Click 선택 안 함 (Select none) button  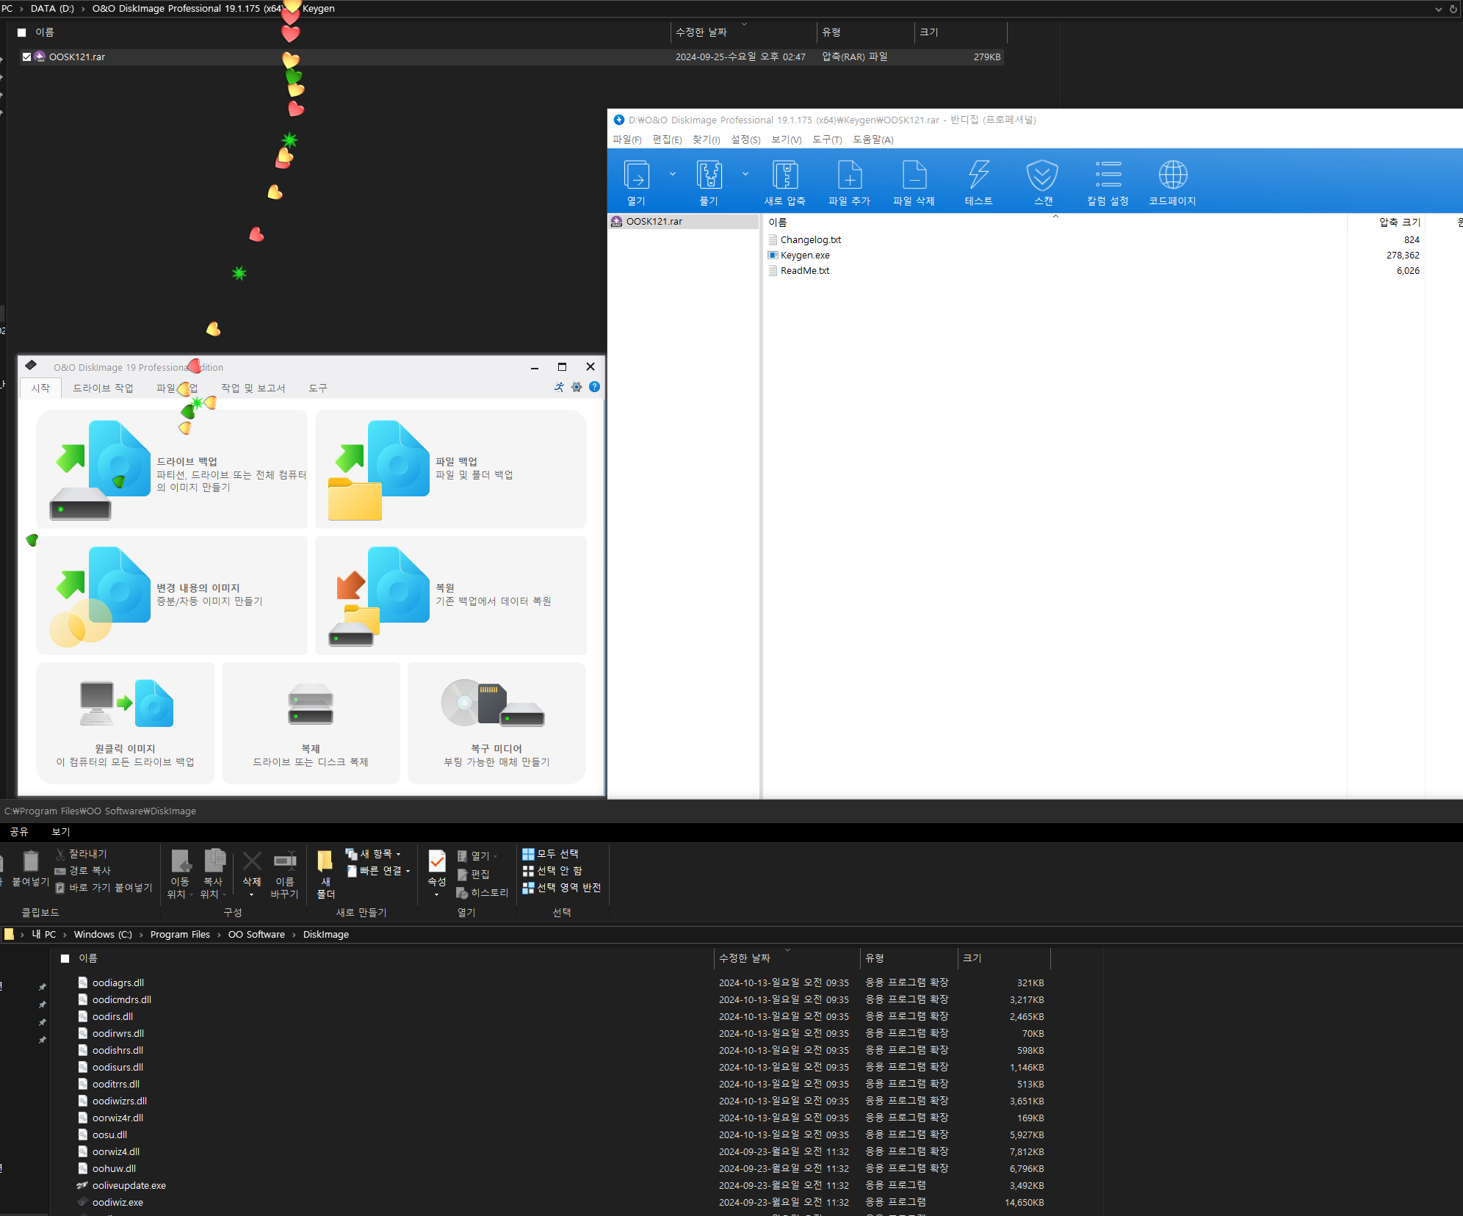552,871
